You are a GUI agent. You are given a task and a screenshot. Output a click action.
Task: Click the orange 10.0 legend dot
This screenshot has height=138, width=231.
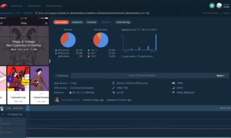pyautogui.click(x=89, y=56)
